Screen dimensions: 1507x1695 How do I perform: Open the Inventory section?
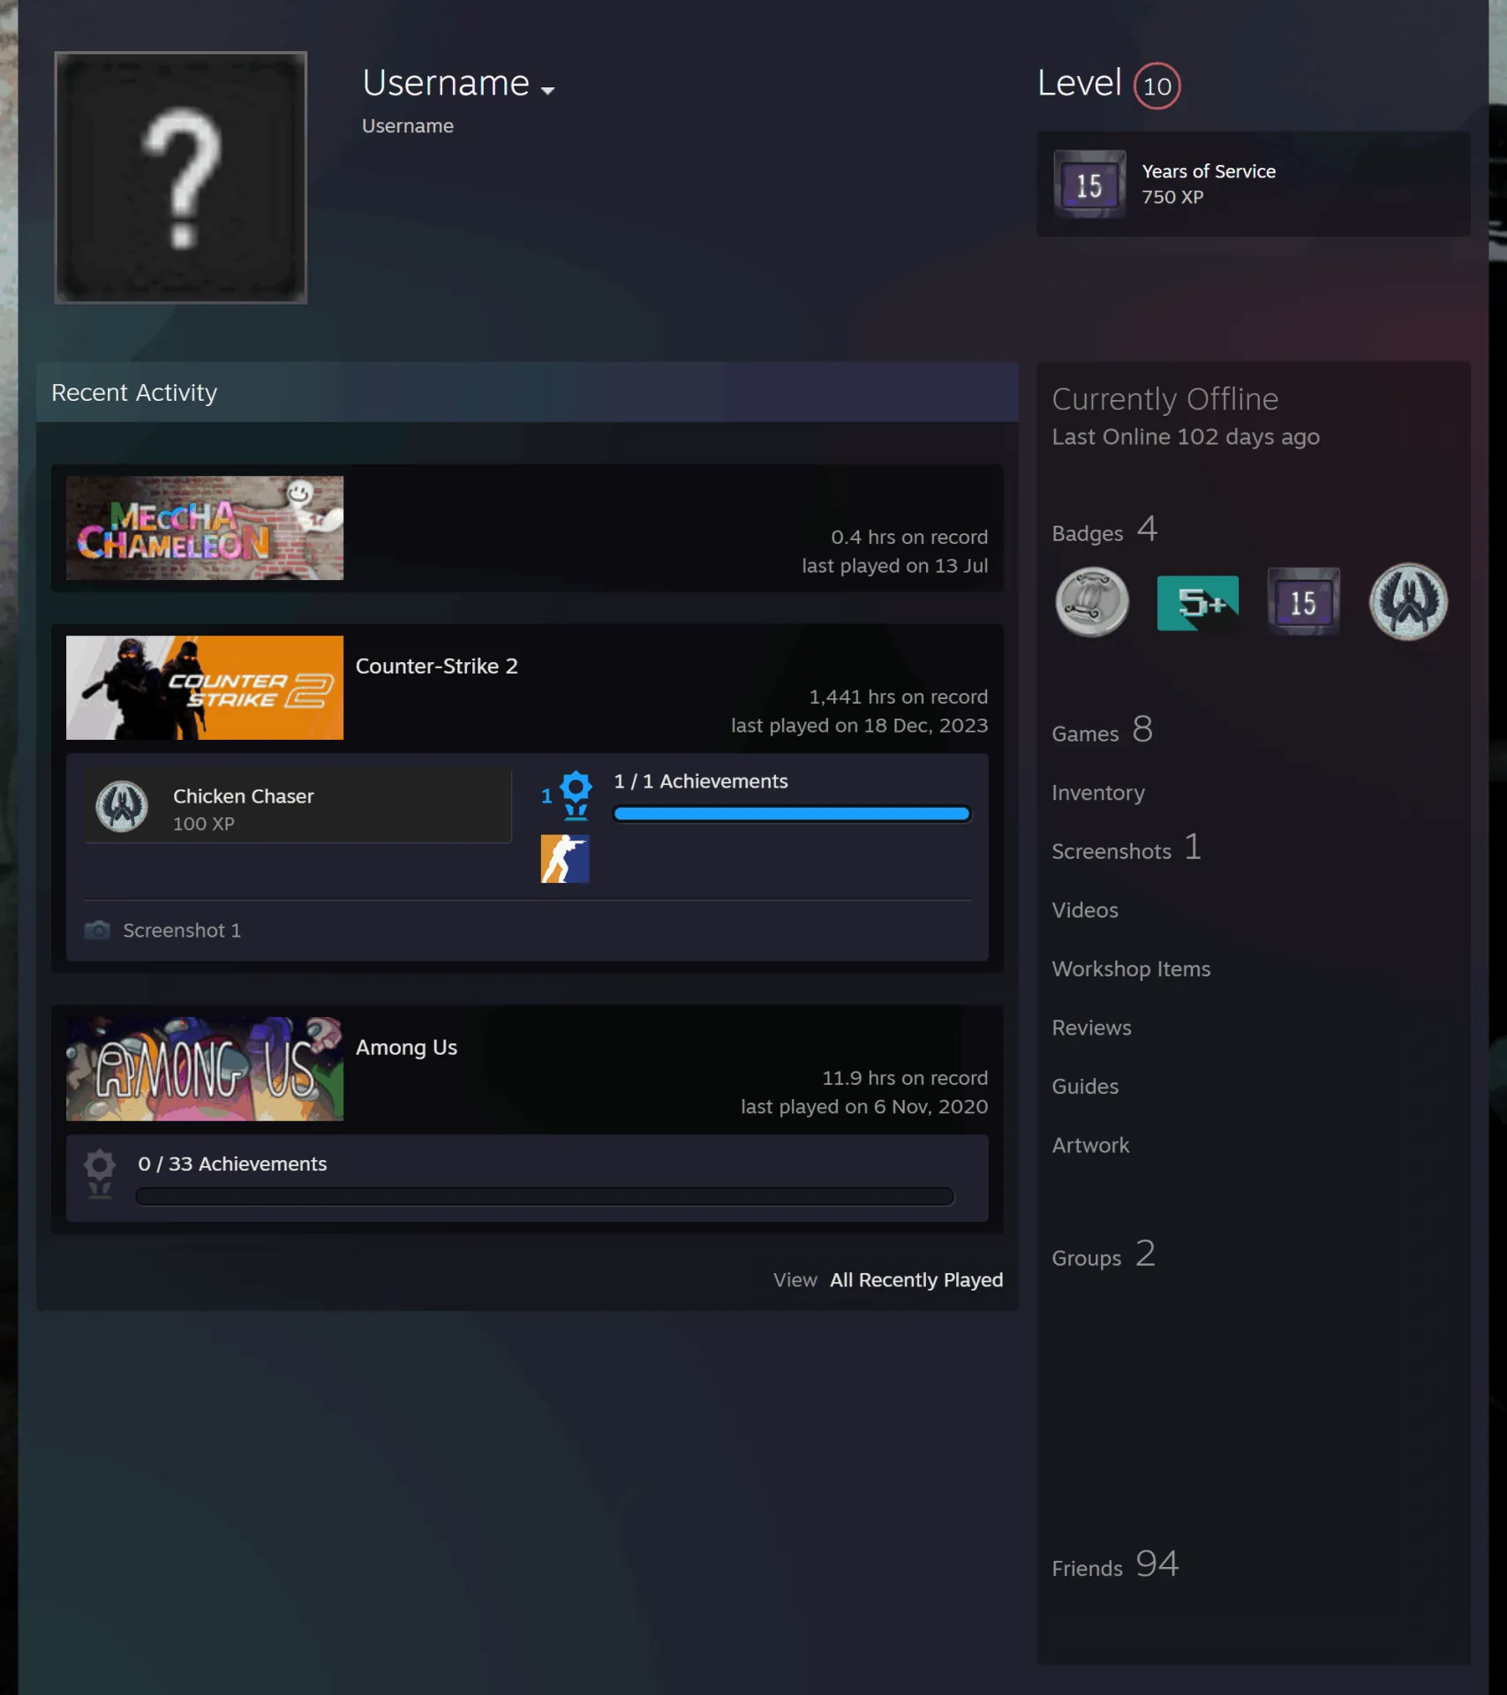[x=1098, y=793]
